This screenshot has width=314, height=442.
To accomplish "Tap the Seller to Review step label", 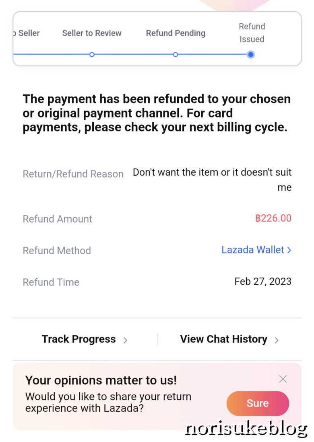I will 92,33.
